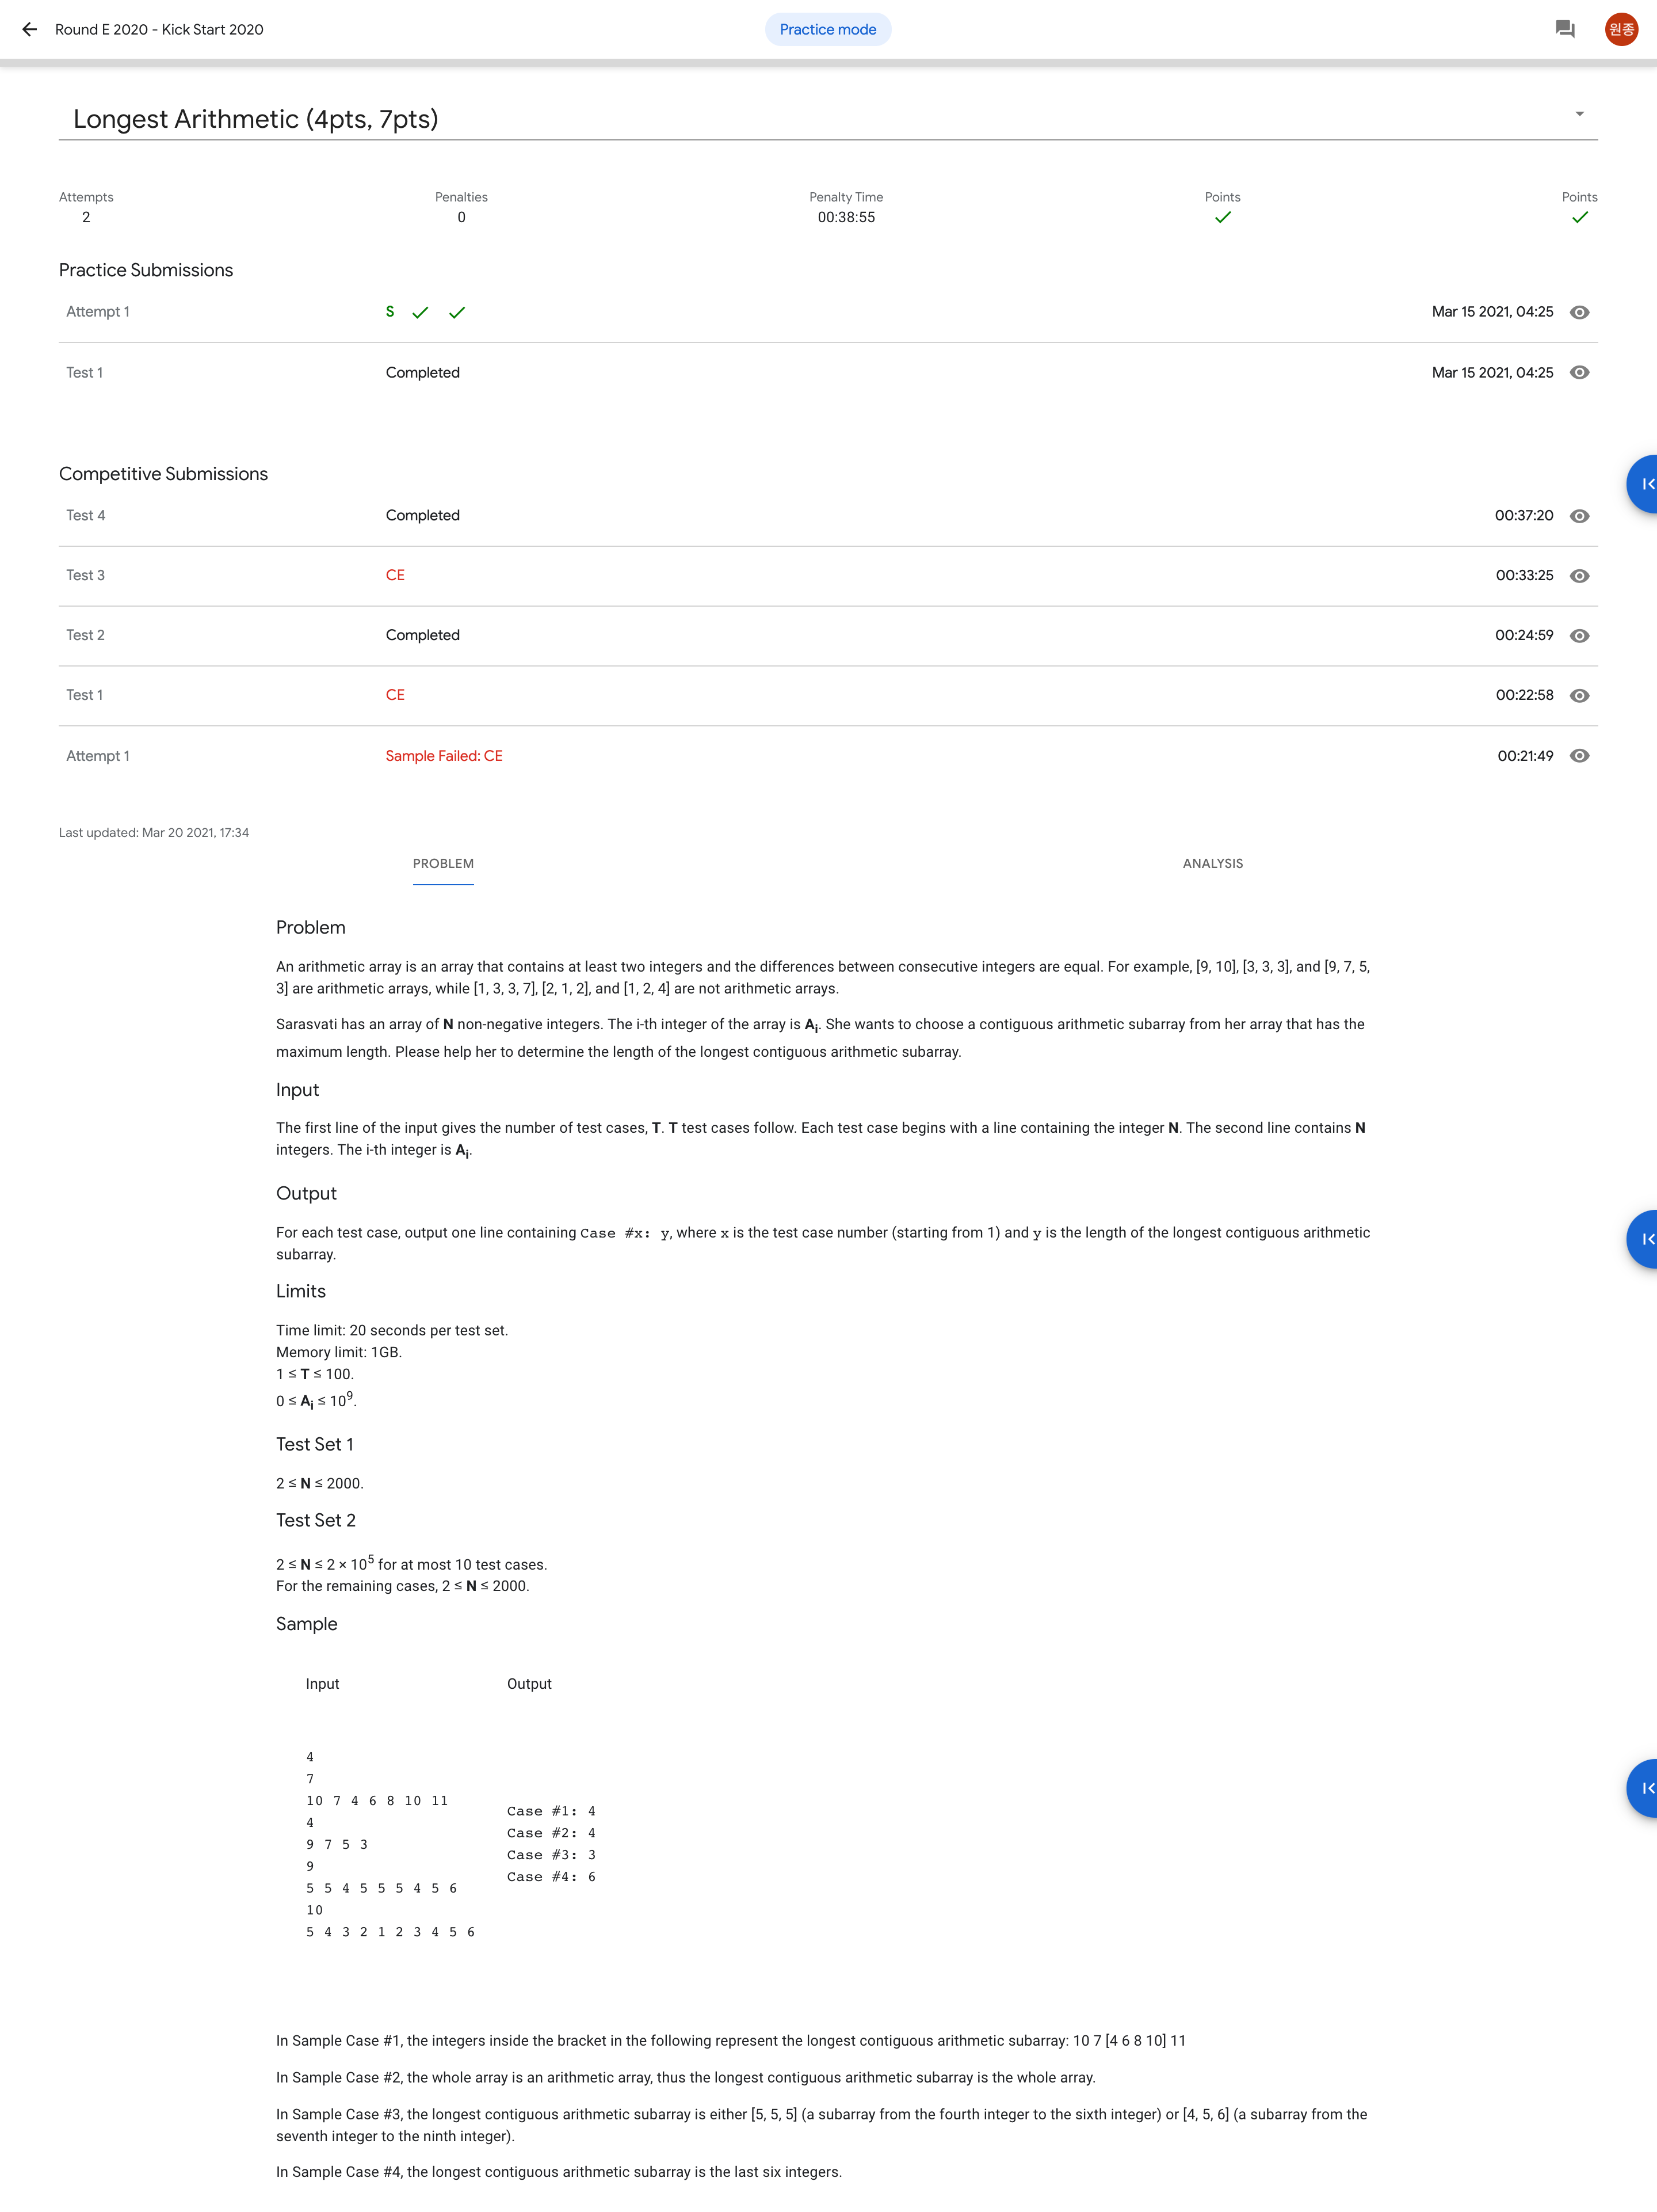The height and width of the screenshot is (2212, 1657).
Task: View practice Attempt 1 submission eye icon
Action: [x=1579, y=312]
